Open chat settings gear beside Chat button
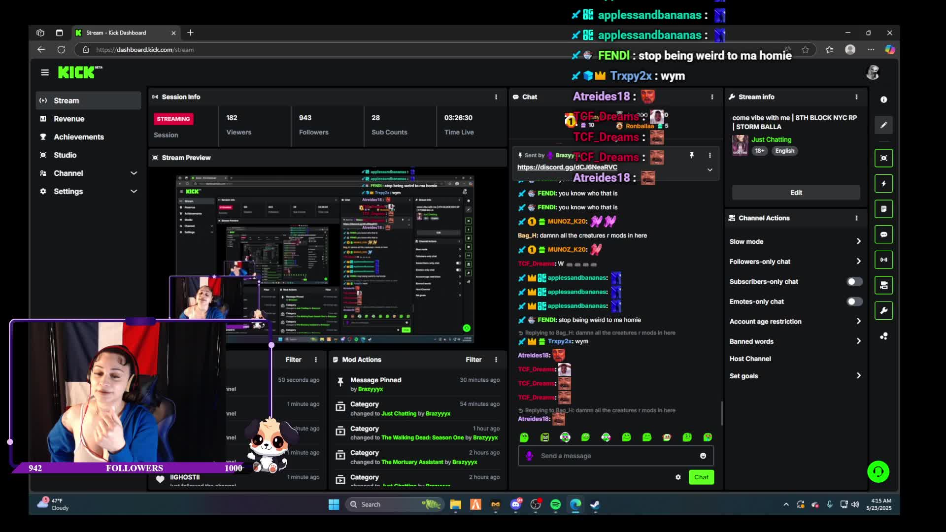Screen dimensions: 946x532 tap(678, 477)
